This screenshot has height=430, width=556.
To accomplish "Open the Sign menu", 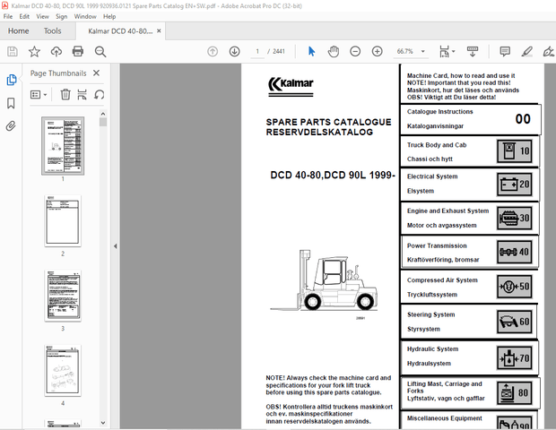I will 61,17.
